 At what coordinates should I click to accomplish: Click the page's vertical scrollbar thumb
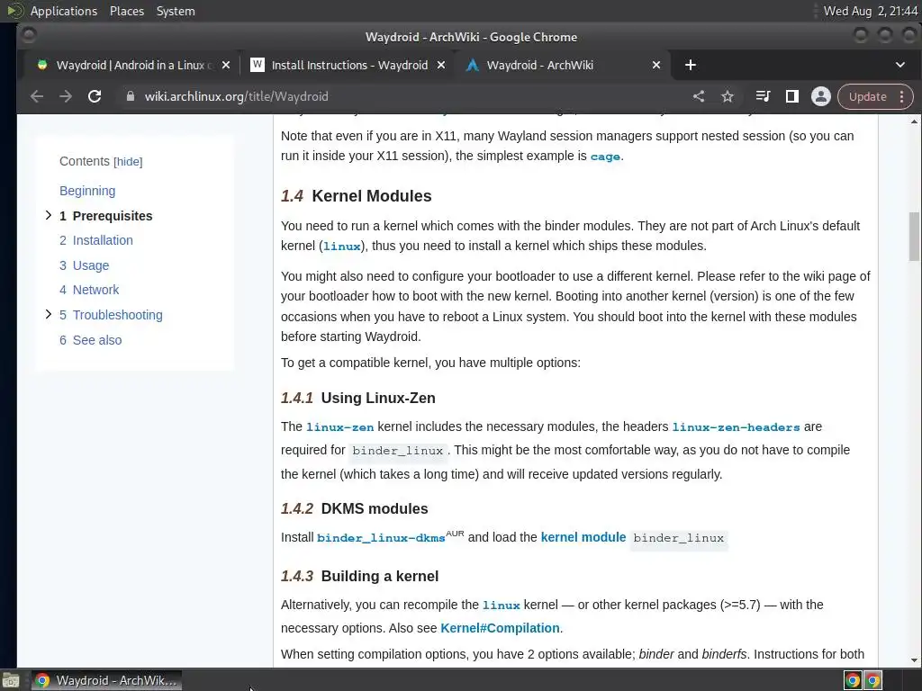[914, 237]
